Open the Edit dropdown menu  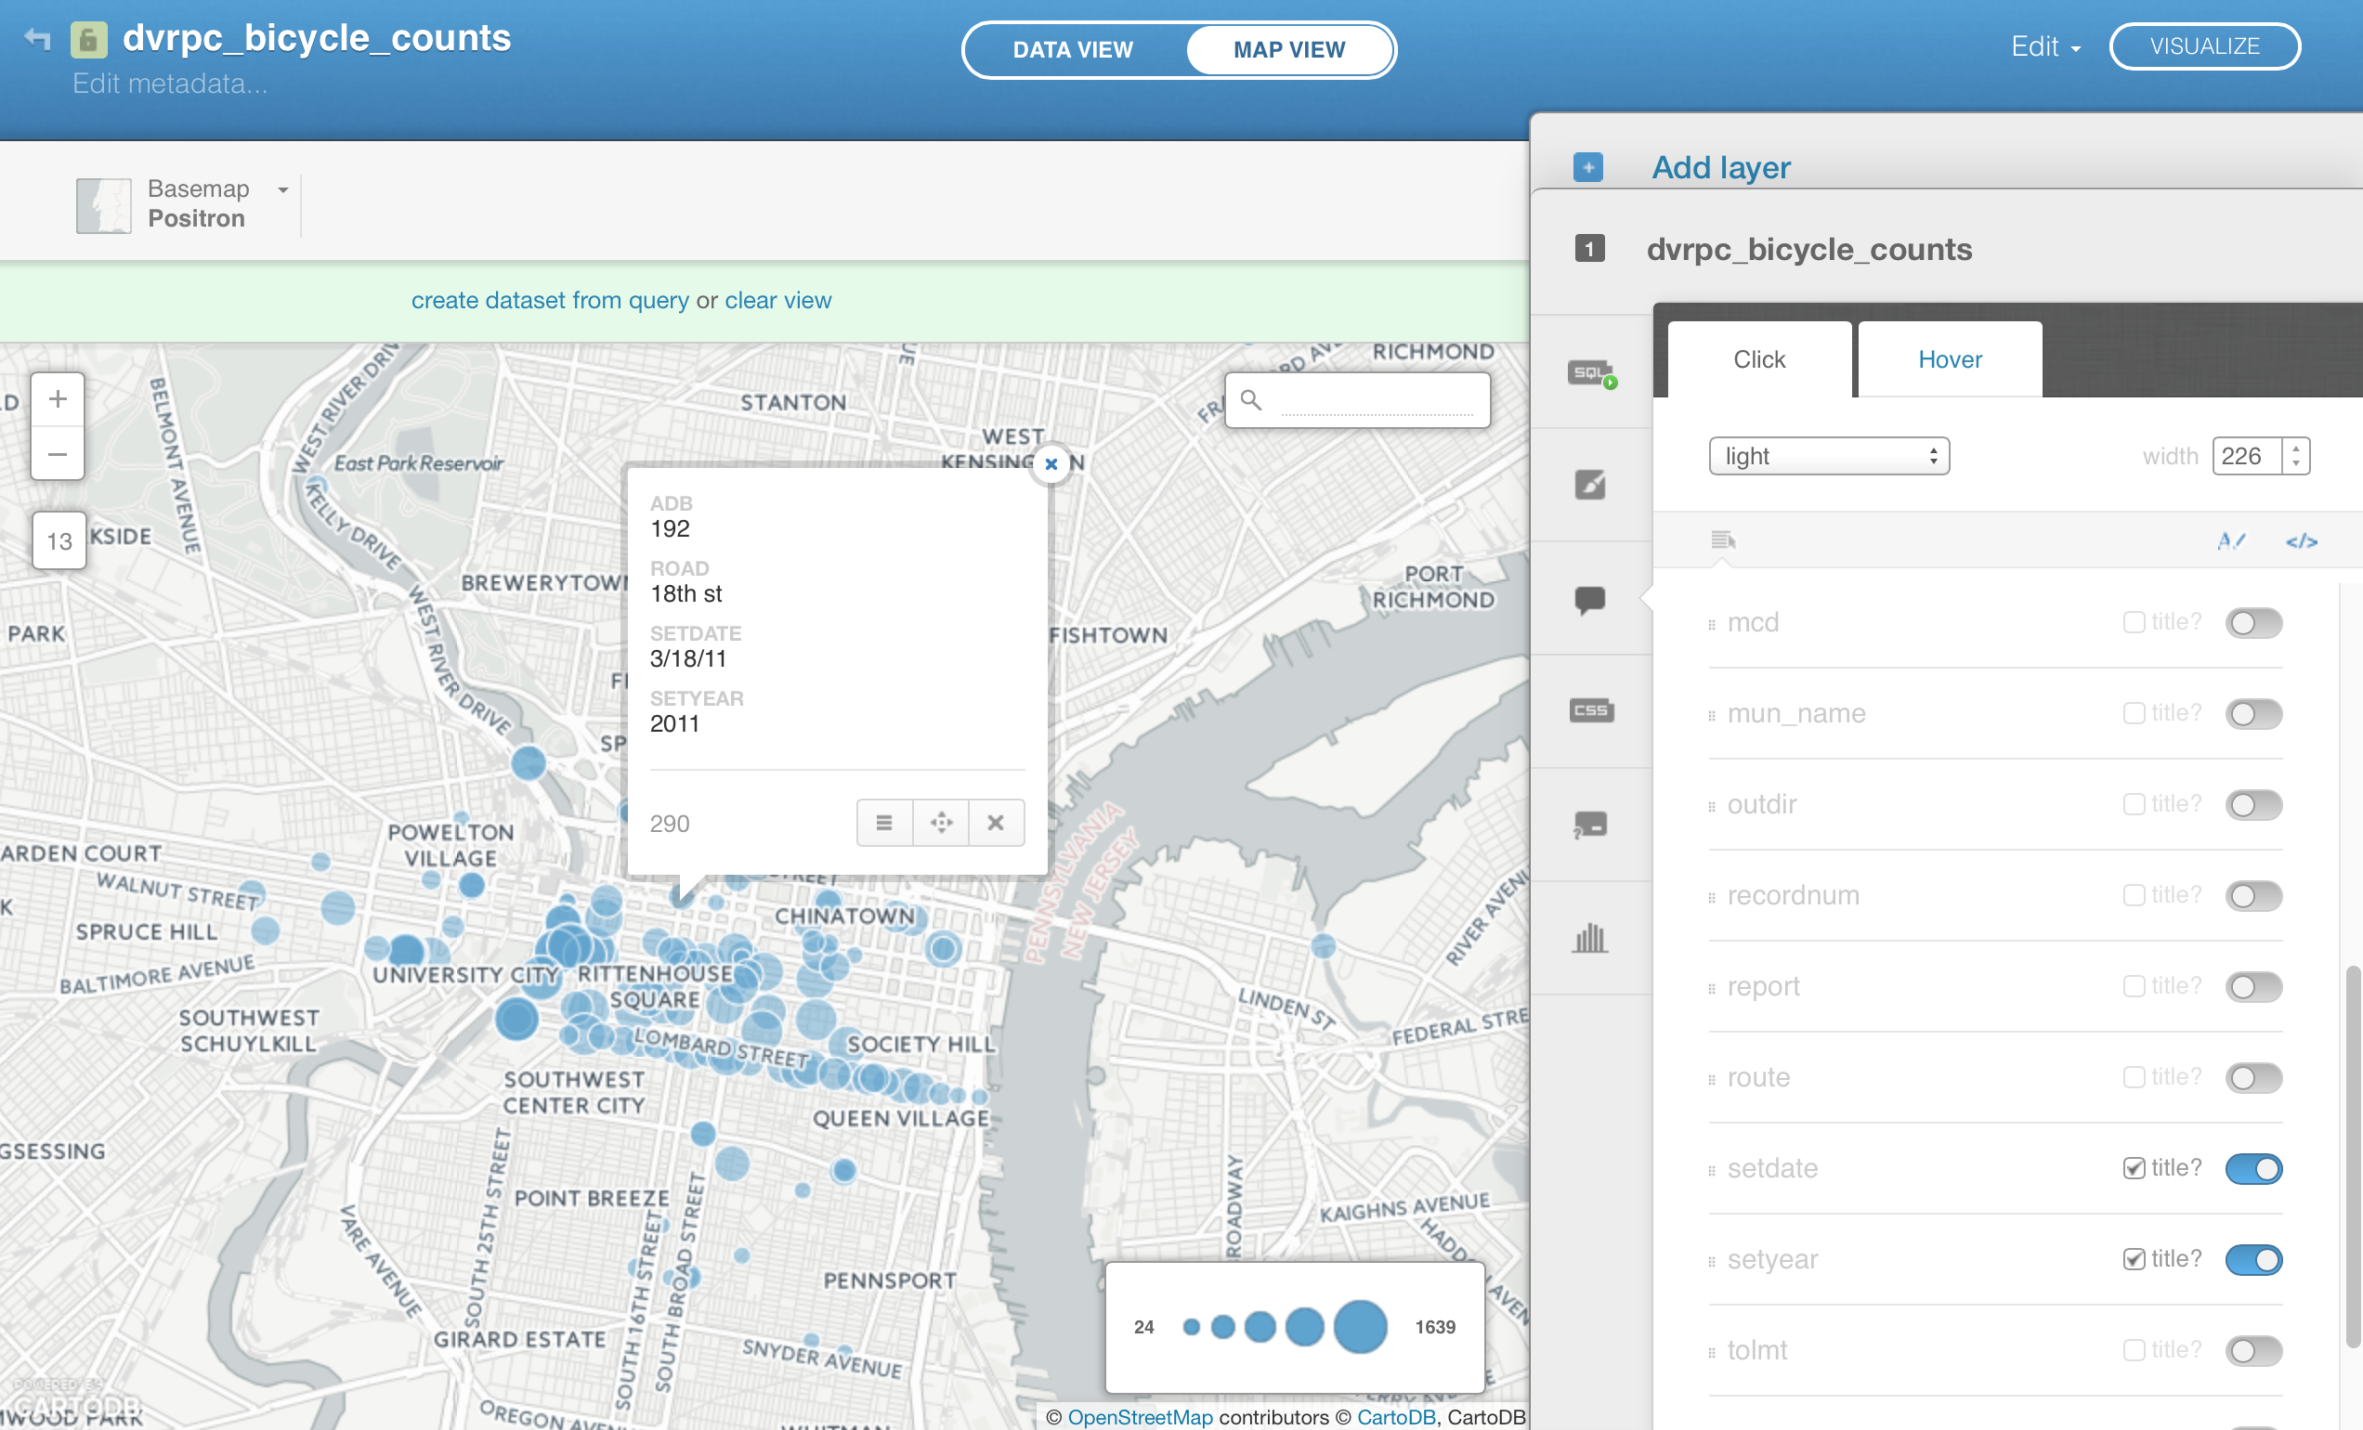click(x=2044, y=47)
